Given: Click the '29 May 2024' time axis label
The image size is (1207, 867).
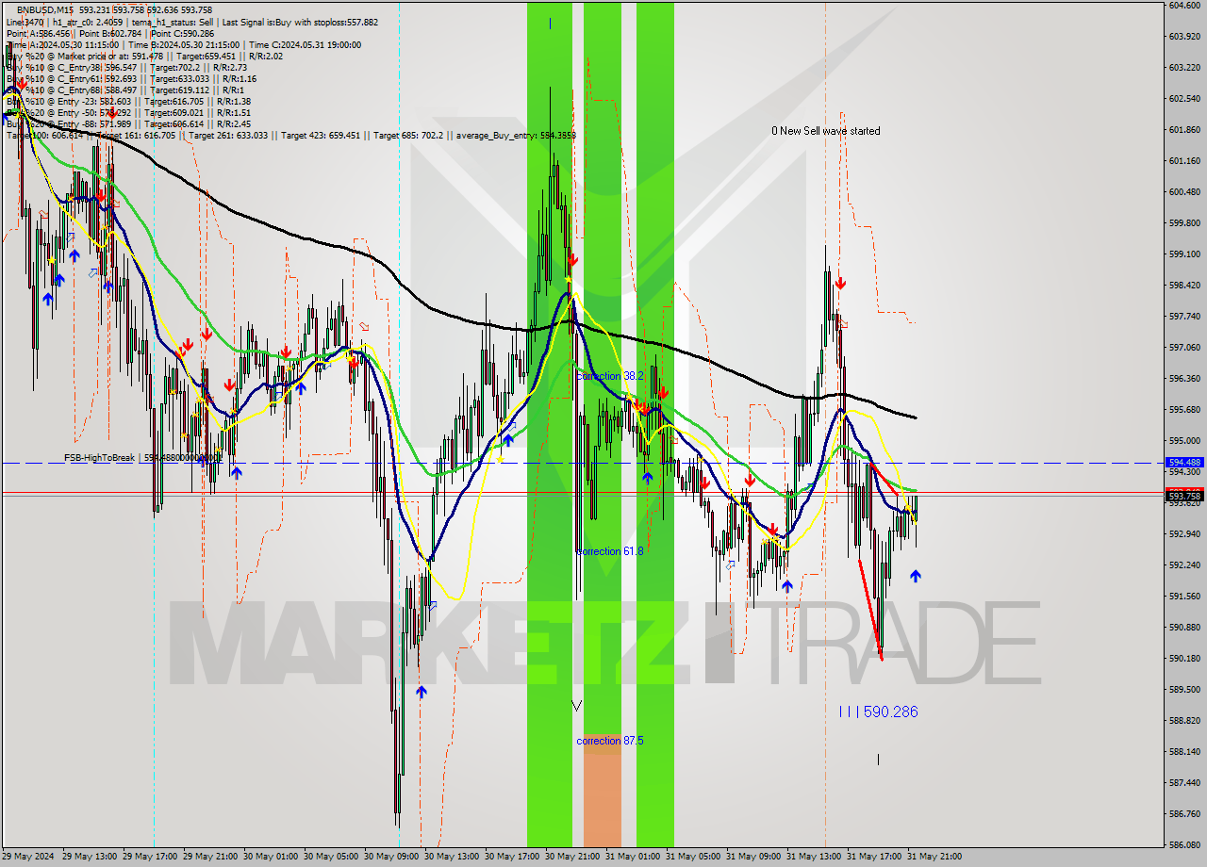Looking at the screenshot, I should tap(29, 857).
